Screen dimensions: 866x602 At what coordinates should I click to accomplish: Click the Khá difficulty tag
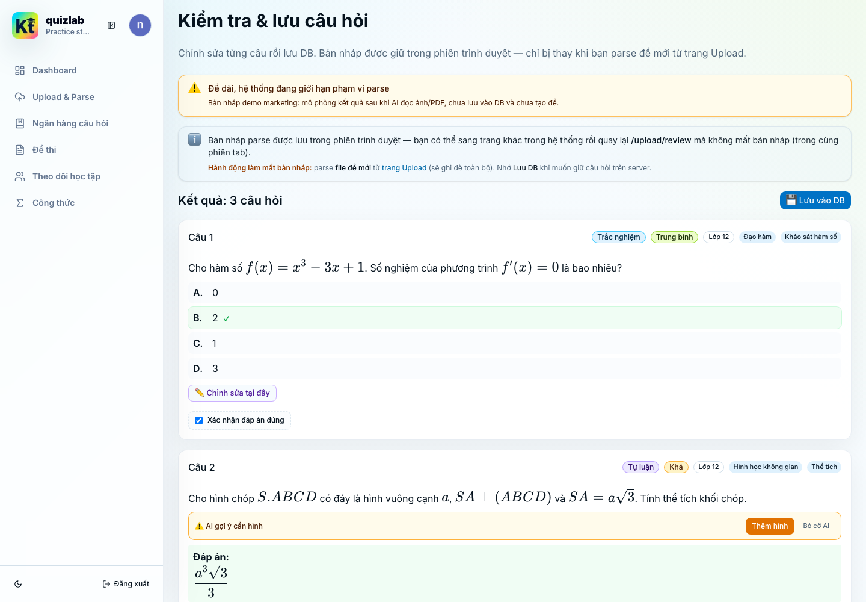pos(676,467)
